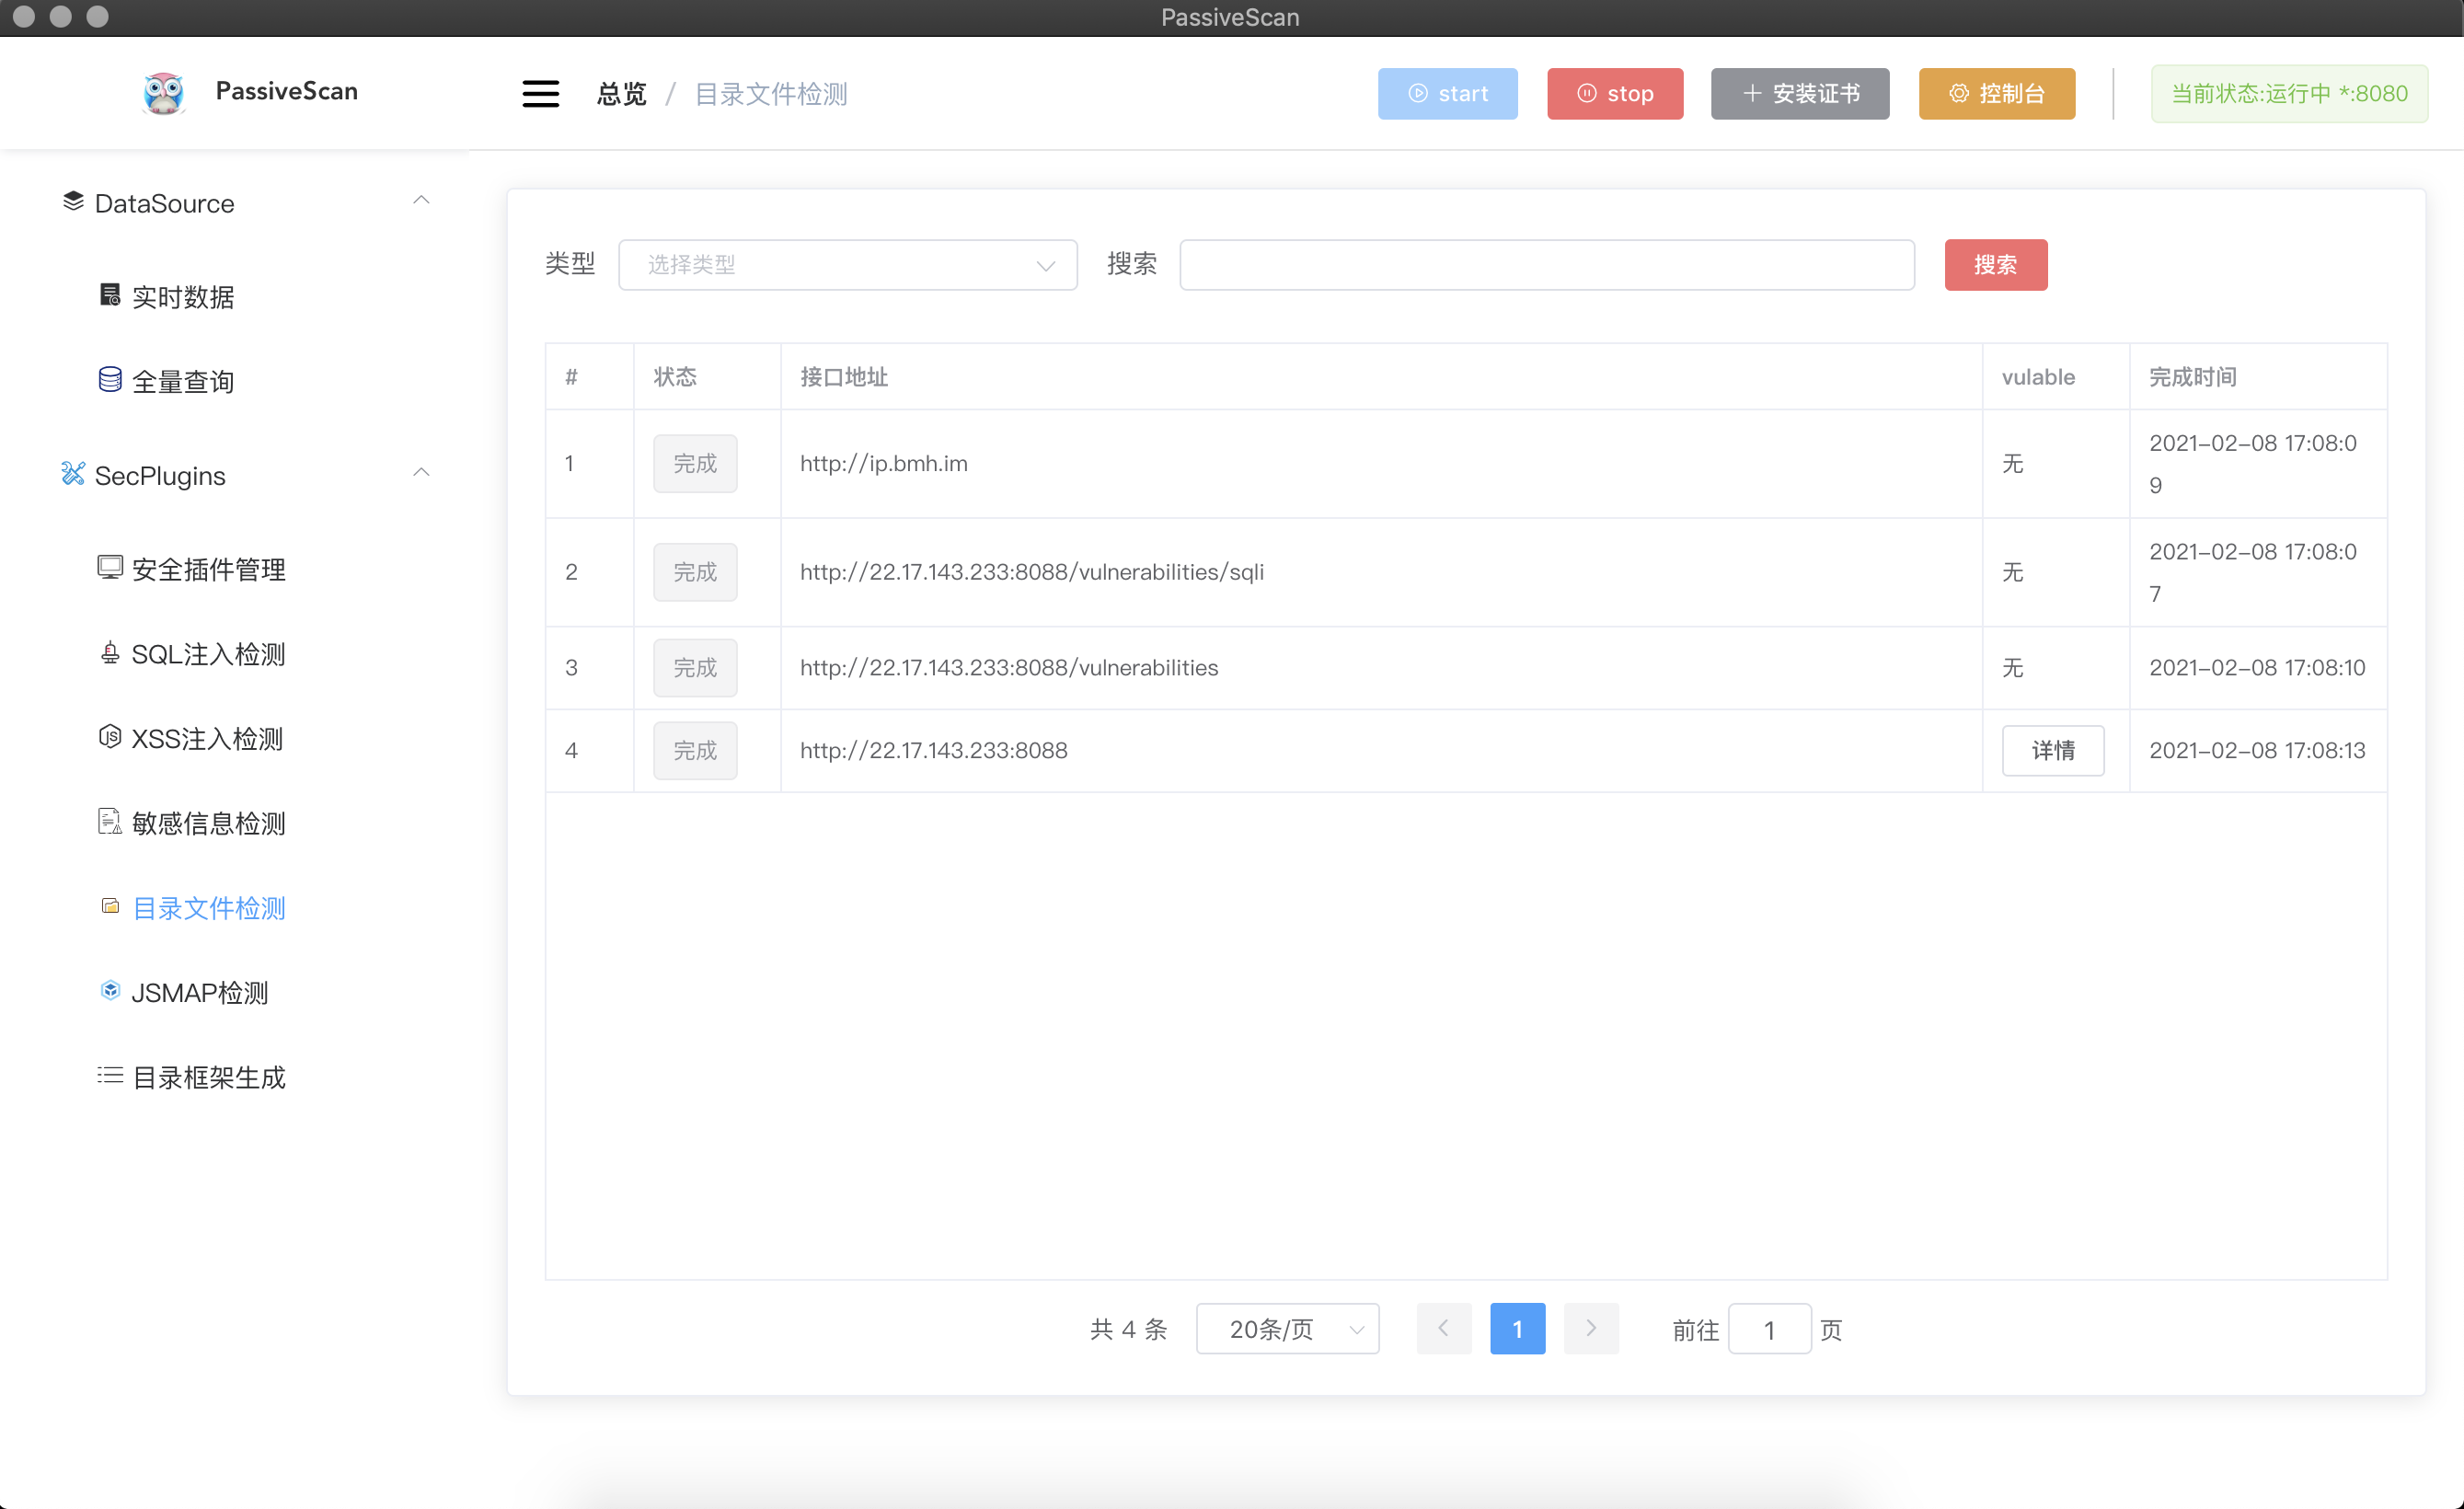This screenshot has height=1509, width=2464.
Task: Select 目录文件检测 in the sidebar
Action: coord(208,908)
